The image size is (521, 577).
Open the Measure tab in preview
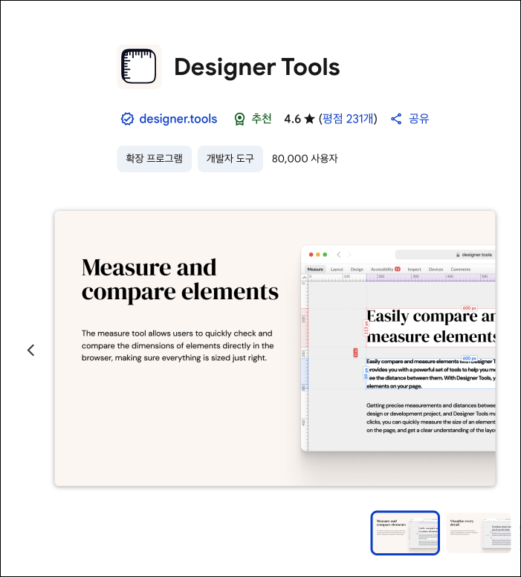click(x=315, y=269)
